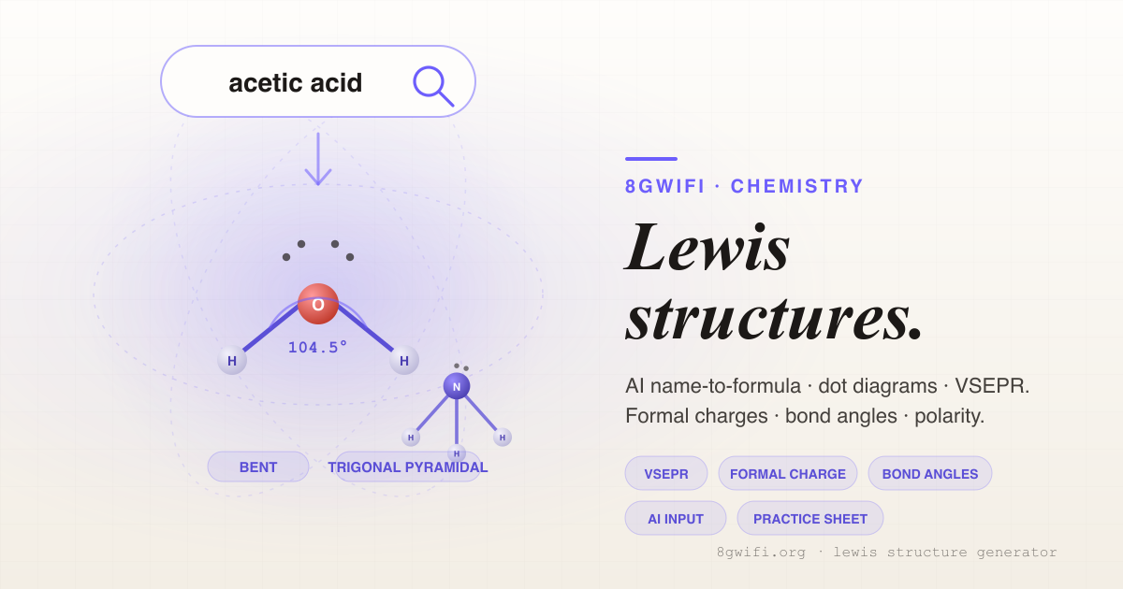Screen dimensions: 1123x589
Task: Click the Lewis structures heading
Action: click(x=775, y=280)
